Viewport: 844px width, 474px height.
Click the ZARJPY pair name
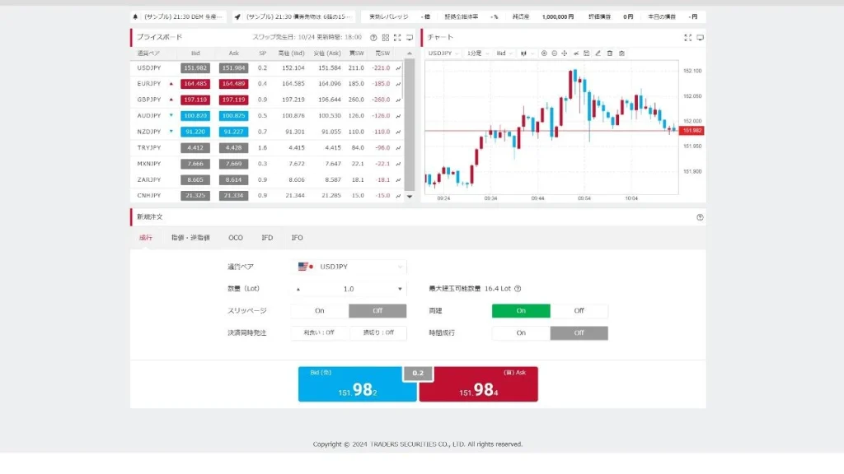pyautogui.click(x=149, y=179)
